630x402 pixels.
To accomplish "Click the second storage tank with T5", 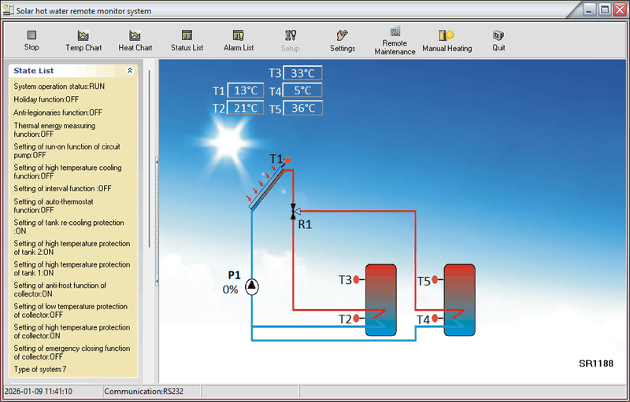I will tap(460, 300).
